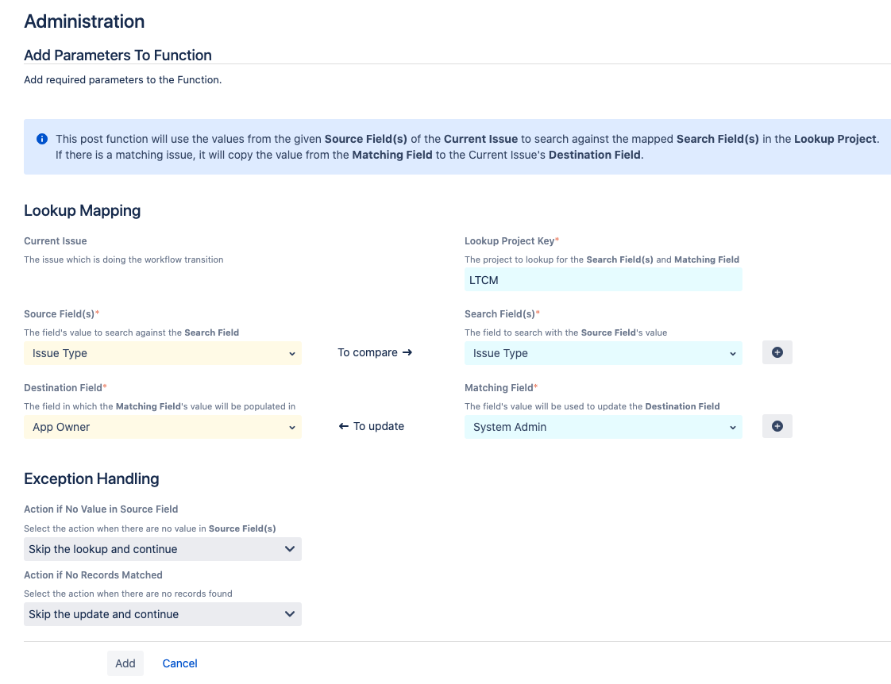Screen dimensions: 891x684
Task: Open the Destination Field App Owner dropdown
Action: 163,427
